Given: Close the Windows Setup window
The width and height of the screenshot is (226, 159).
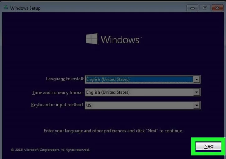Looking at the screenshot, I should (x=217, y=8).
